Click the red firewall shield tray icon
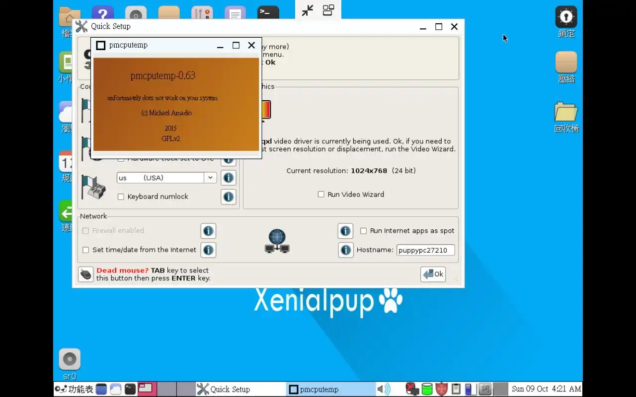The height and width of the screenshot is (397, 636). [x=441, y=389]
